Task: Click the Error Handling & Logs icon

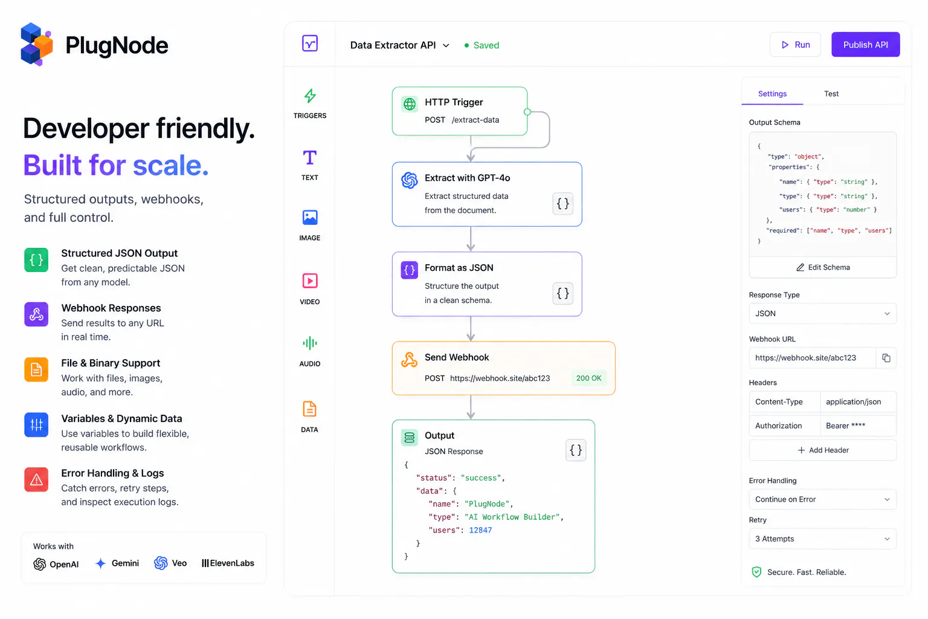Action: [x=36, y=479]
